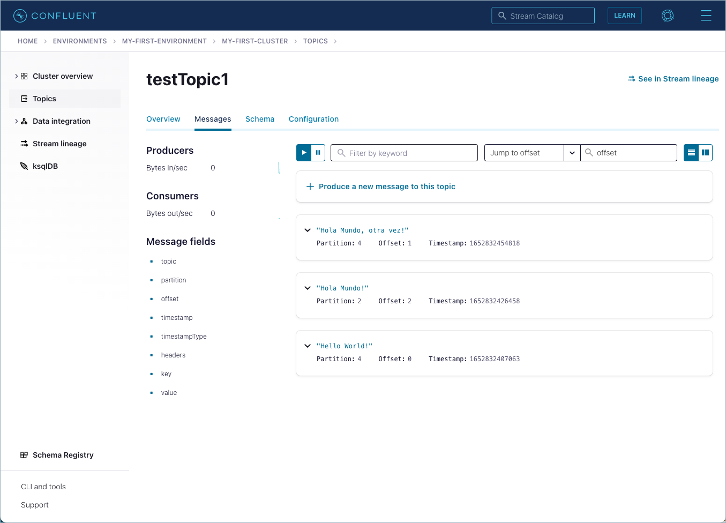Image resolution: width=726 pixels, height=523 pixels.
Task: Resume message streaming with play button
Action: [304, 153]
